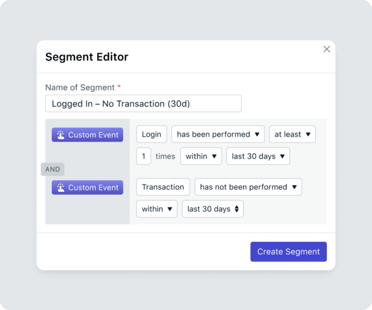372x310 pixels.
Task: Open the "has not been performed" dropdown
Action: click(248, 187)
